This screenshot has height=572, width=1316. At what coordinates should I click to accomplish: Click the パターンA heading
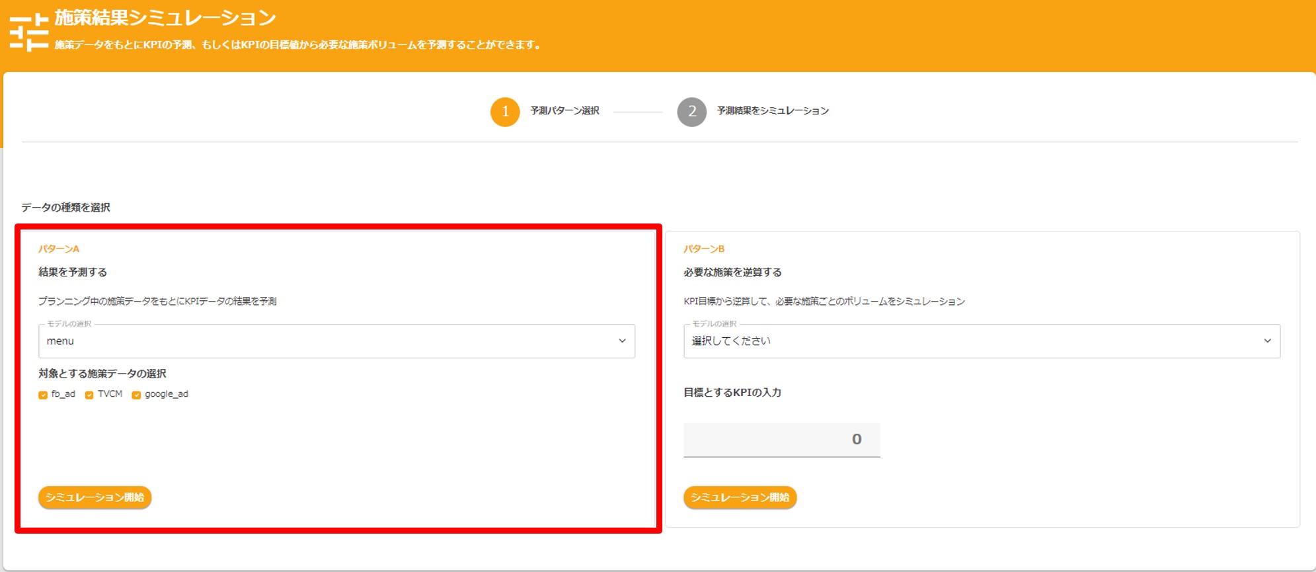pos(59,249)
